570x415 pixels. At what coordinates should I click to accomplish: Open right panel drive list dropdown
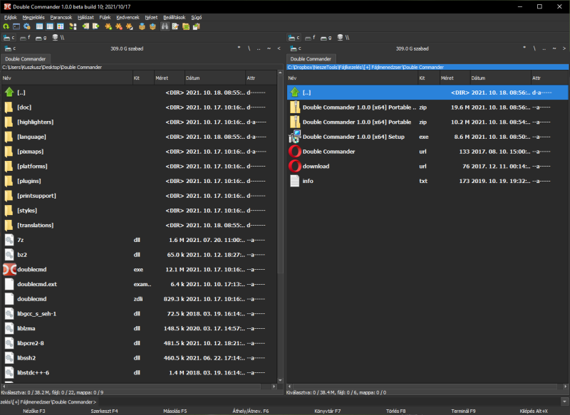295,48
